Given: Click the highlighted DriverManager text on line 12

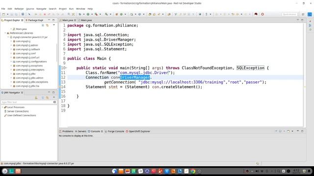Looking at the screenshot, I should click(x=135, y=77).
